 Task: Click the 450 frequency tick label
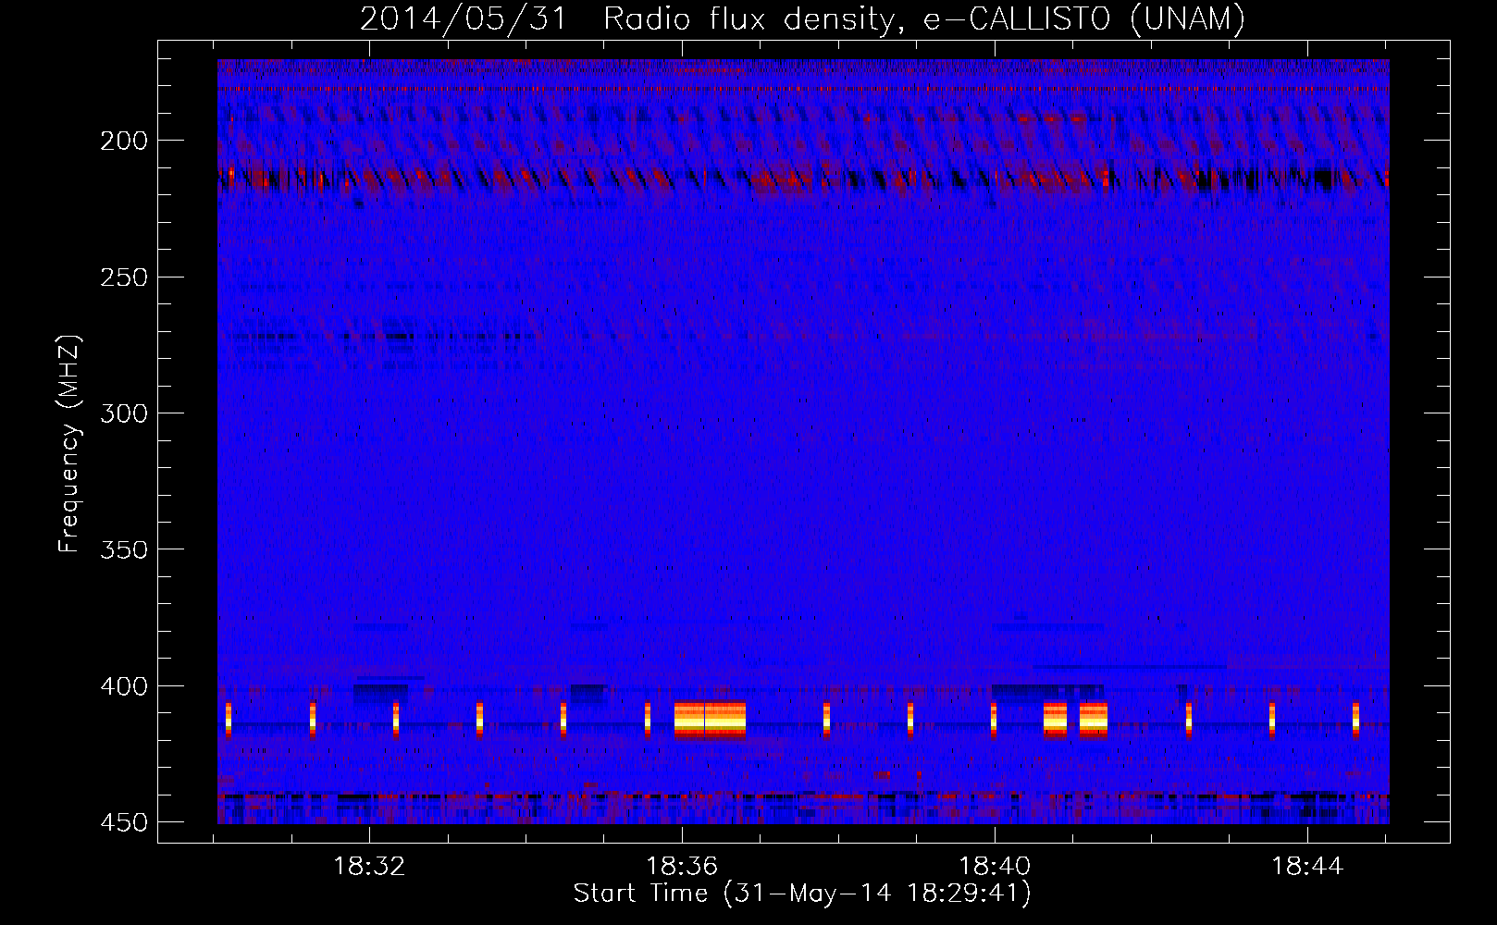click(123, 822)
